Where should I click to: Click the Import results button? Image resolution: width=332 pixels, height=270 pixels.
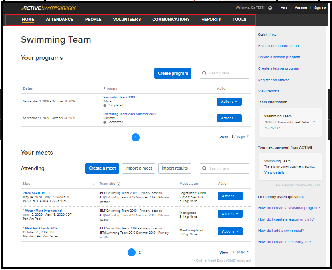[x=175, y=168]
